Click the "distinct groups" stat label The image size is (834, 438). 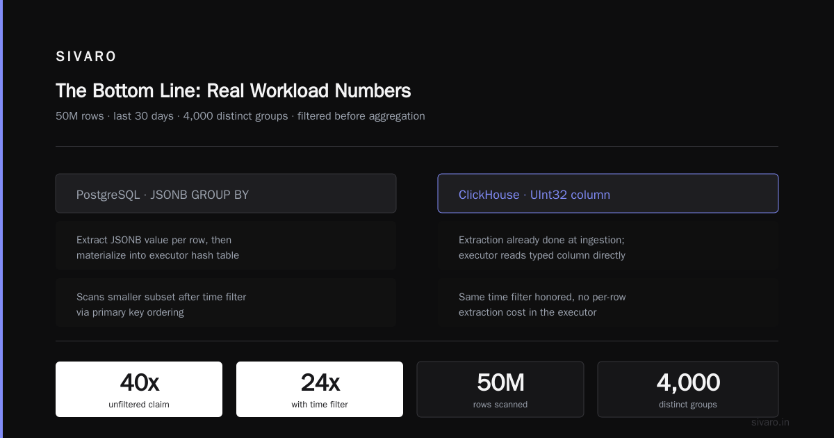coord(688,405)
